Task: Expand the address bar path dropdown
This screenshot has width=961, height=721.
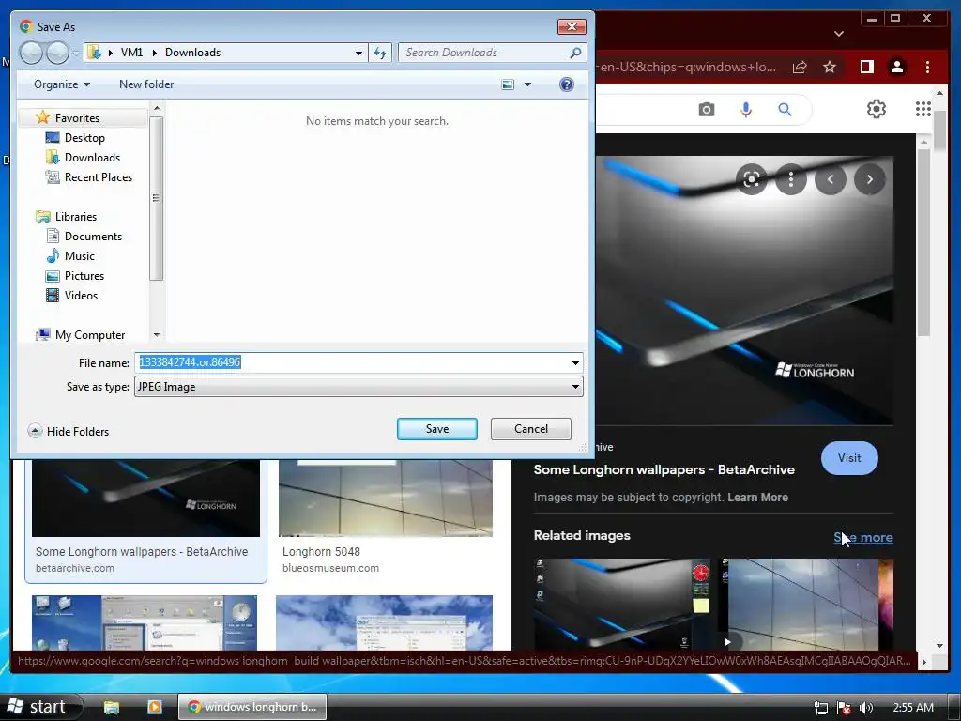Action: coord(358,53)
